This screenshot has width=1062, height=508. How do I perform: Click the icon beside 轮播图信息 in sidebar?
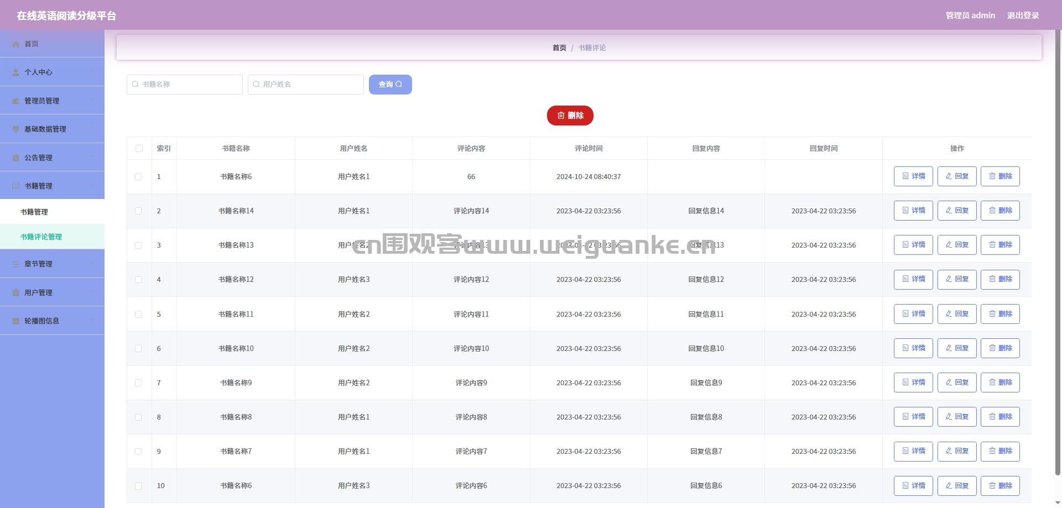tap(15, 321)
